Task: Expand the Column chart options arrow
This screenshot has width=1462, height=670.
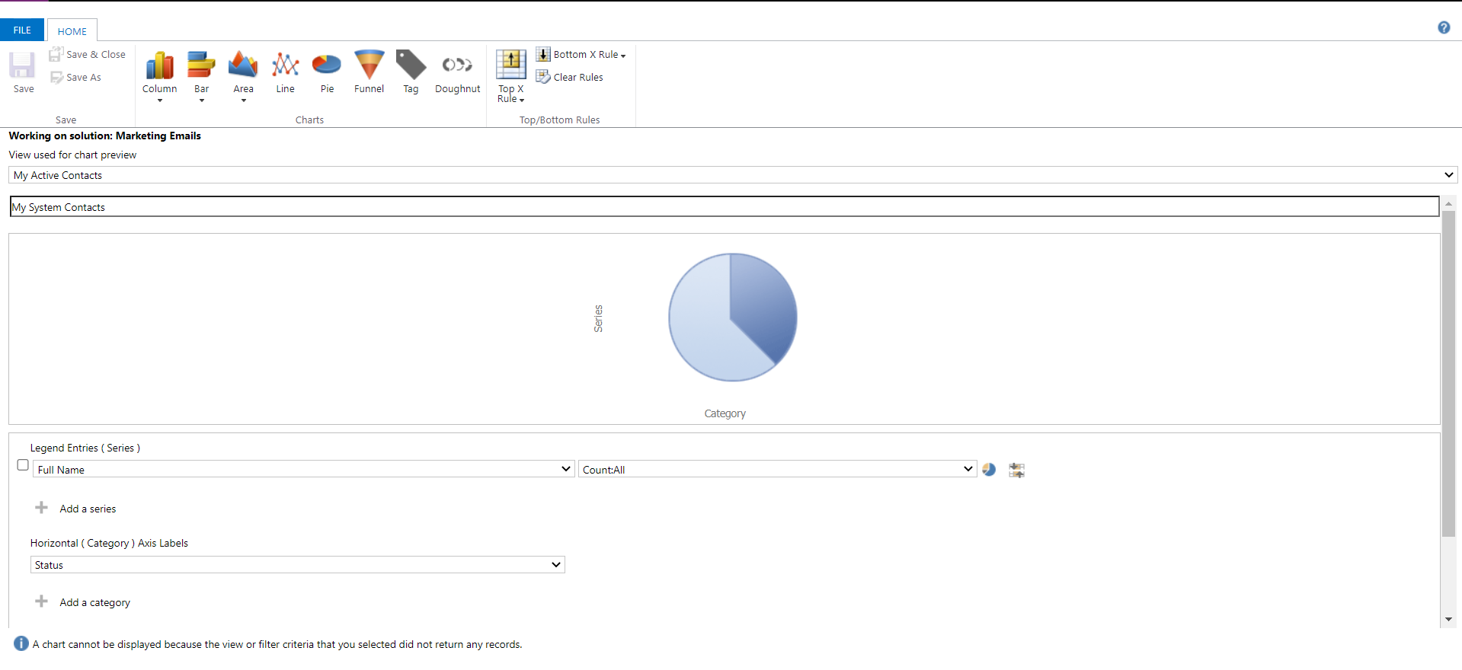Action: pyautogui.click(x=160, y=100)
